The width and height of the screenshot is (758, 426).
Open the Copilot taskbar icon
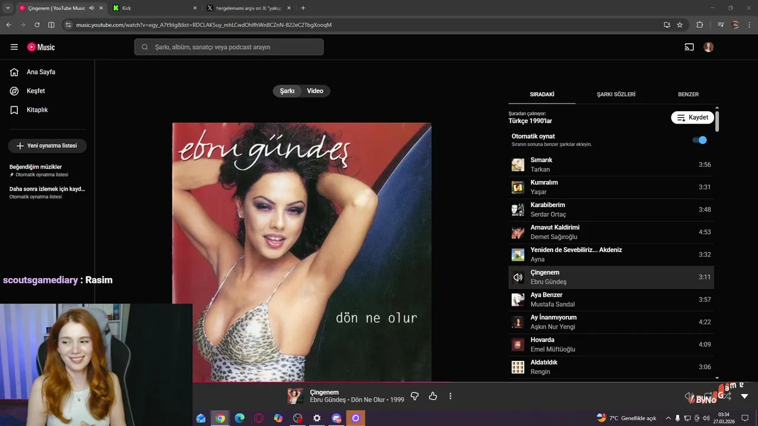(x=278, y=418)
